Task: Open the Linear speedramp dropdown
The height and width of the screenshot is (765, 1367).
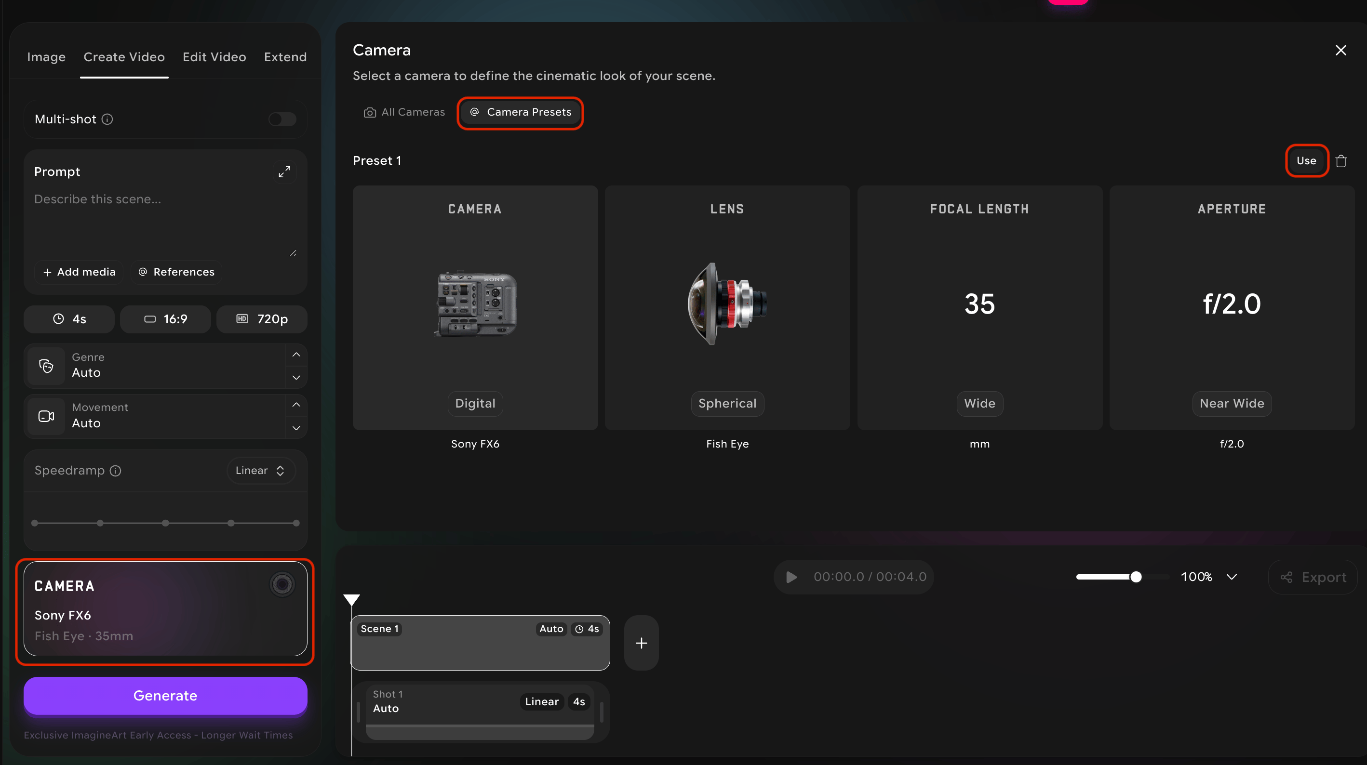Action: click(261, 471)
